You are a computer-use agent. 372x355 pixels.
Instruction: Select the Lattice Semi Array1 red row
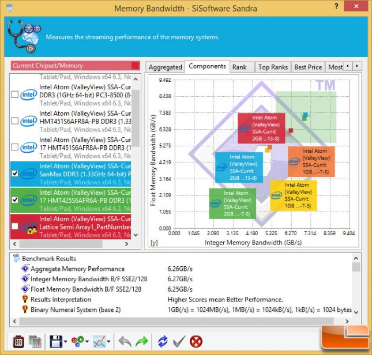pos(71,226)
